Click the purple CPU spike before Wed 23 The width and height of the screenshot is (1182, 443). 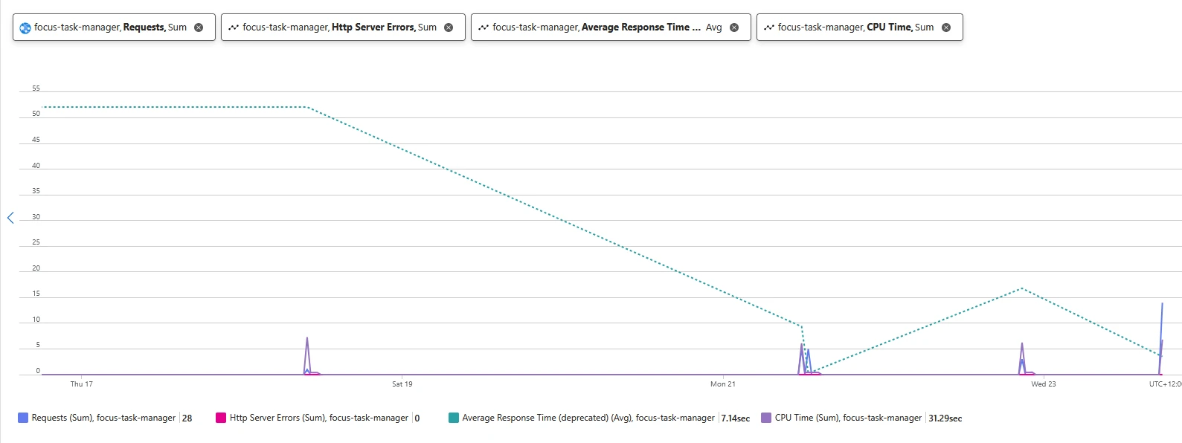[x=1022, y=358]
